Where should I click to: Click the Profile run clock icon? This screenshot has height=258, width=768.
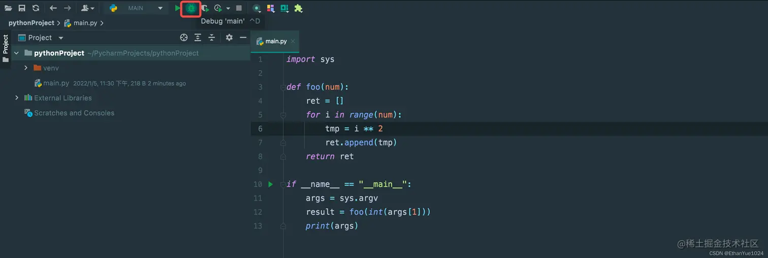[x=218, y=8]
